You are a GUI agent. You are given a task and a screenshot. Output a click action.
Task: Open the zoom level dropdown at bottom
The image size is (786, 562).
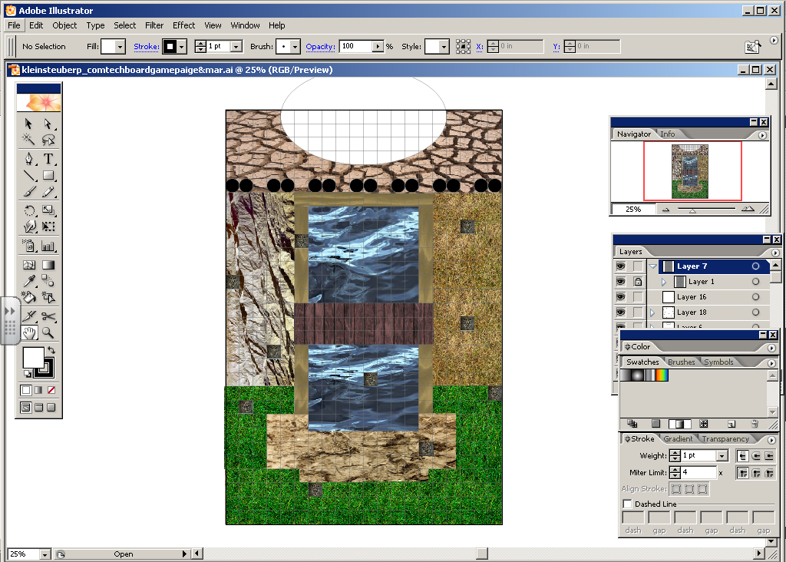(x=45, y=554)
